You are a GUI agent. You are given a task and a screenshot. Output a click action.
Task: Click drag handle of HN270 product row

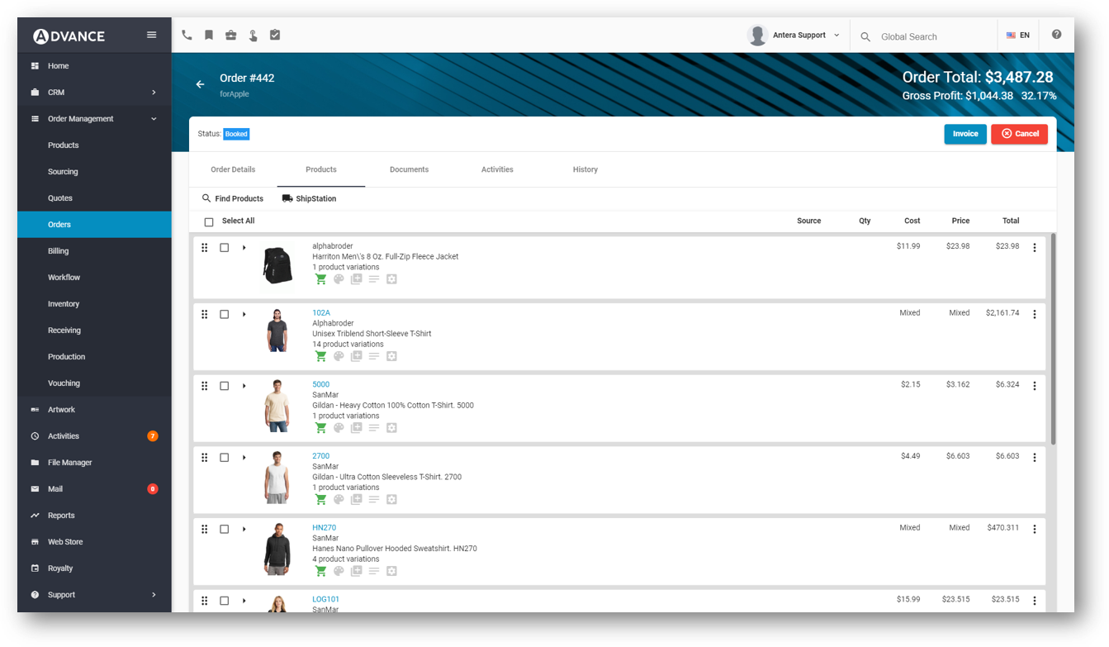[x=205, y=529]
